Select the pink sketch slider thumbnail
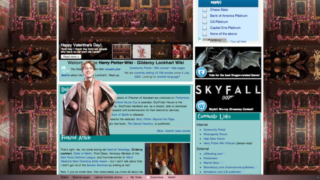Image resolution: width=320 pixels, height=180 pixels. coord(142,51)
